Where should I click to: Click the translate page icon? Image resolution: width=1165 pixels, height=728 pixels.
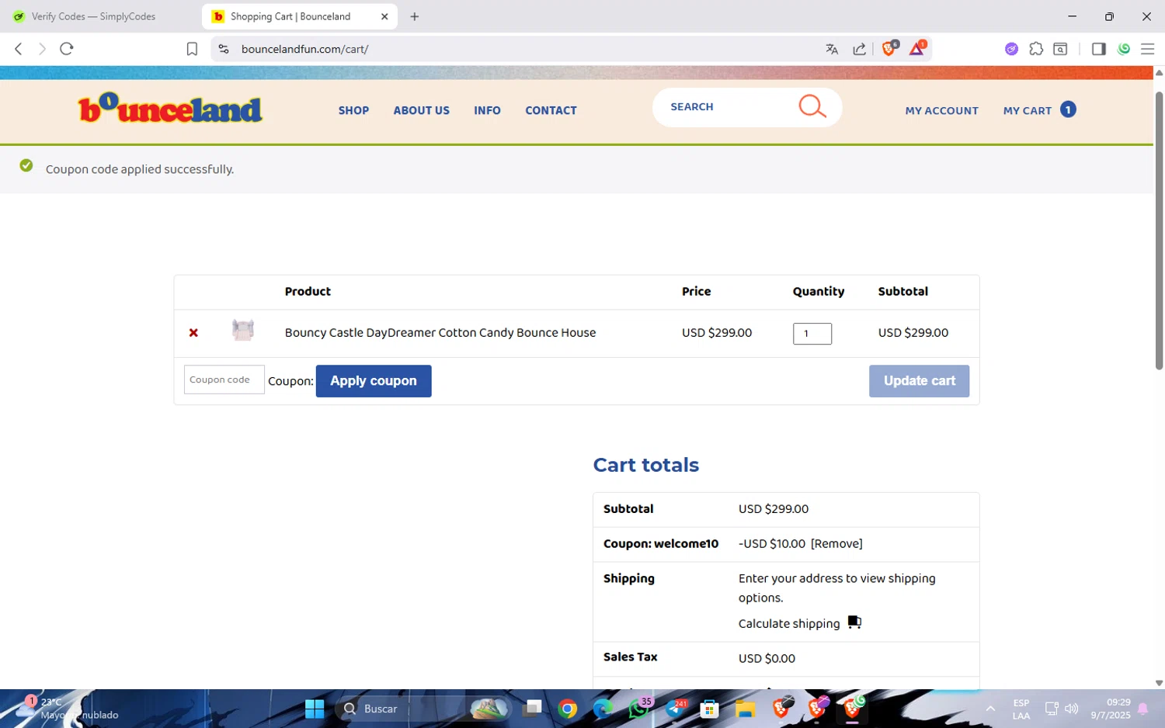pos(832,49)
